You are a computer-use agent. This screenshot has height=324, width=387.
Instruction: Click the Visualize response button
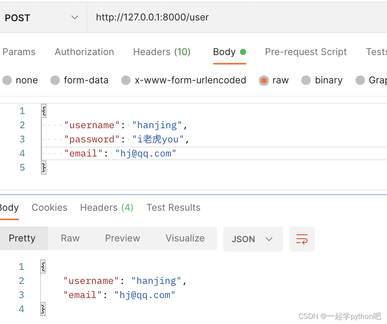click(185, 238)
